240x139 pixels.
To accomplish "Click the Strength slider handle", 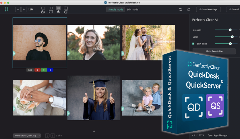I will click(230, 30).
